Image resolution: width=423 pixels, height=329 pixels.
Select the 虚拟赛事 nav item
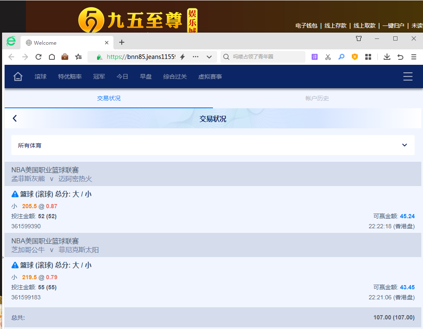coord(210,77)
